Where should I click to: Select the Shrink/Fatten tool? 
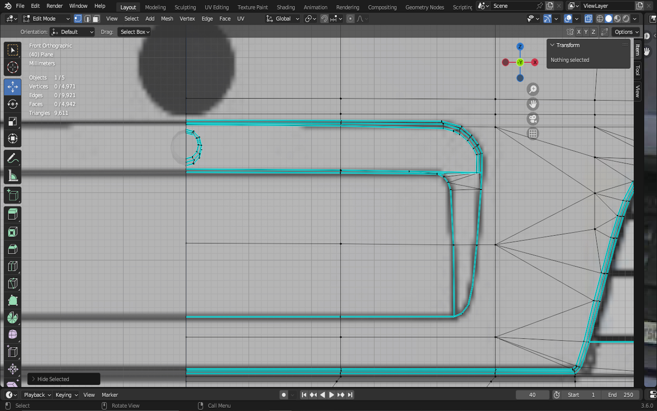[13, 369]
